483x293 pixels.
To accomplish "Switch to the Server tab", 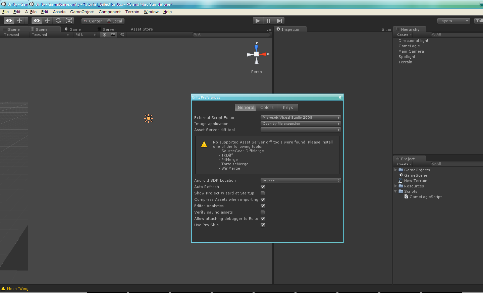I will pos(107,30).
